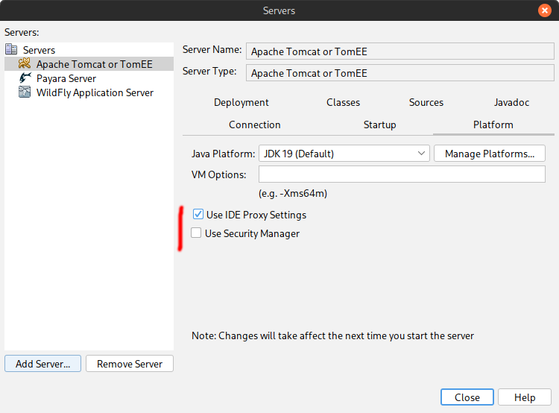The width and height of the screenshot is (559, 413).
Task: Switch to the Connection tab
Action: [x=255, y=124]
